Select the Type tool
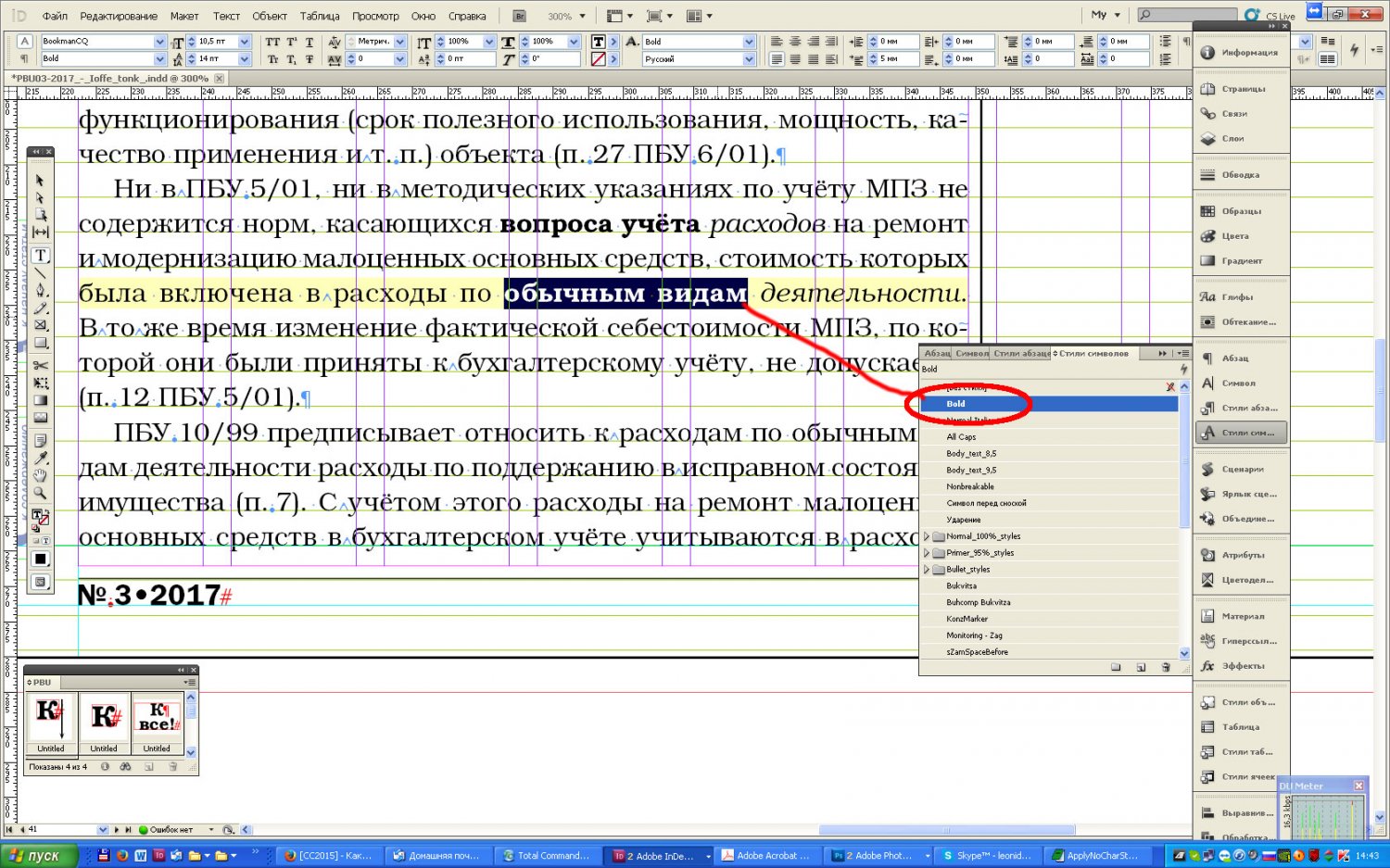1390x868 pixels. coord(40,256)
